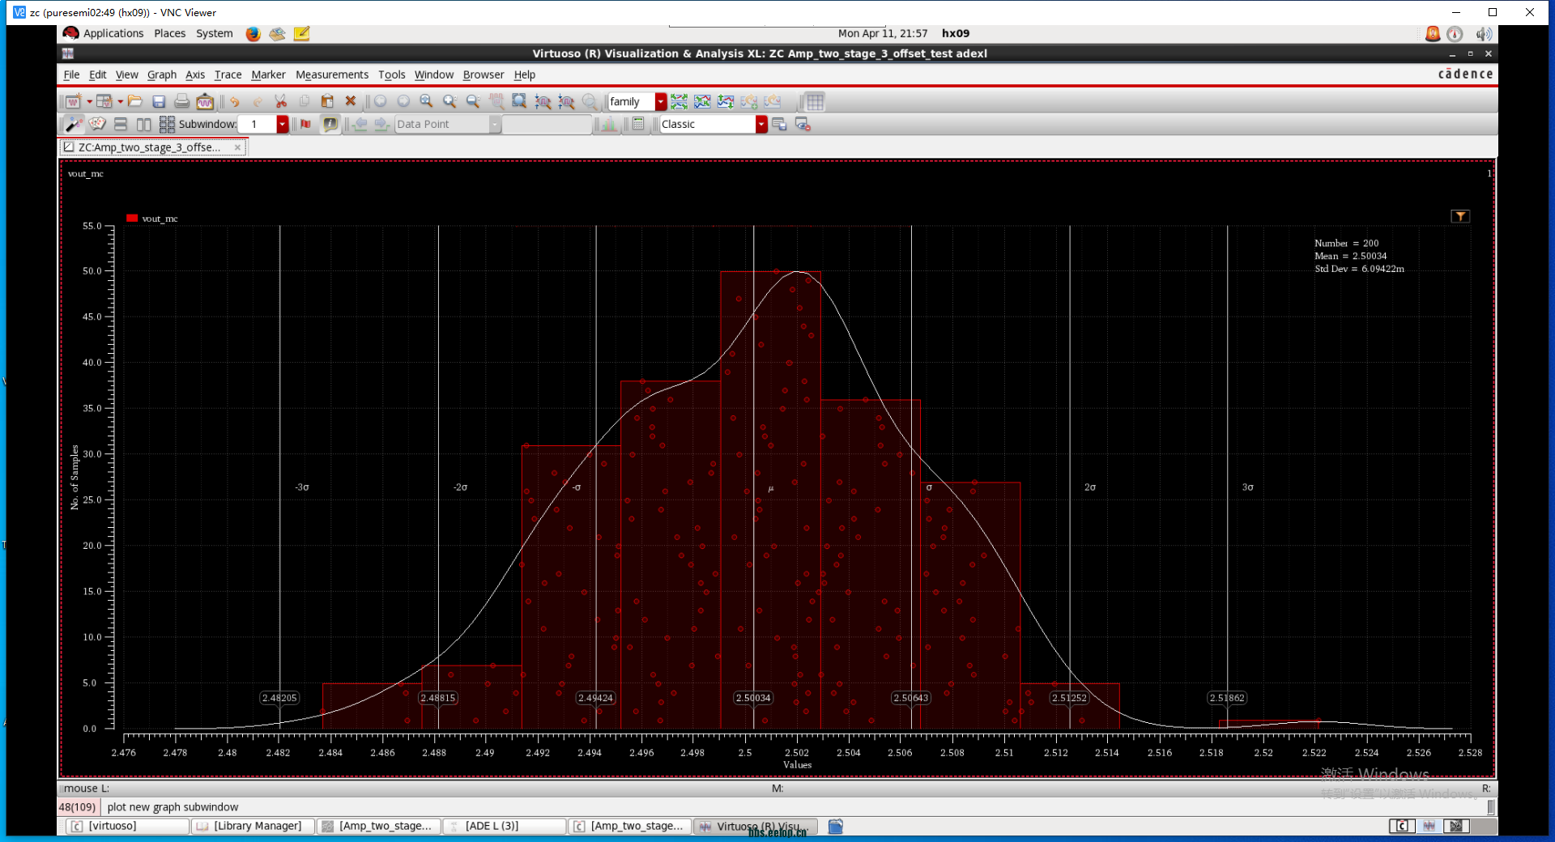1555x842 pixels.
Task: Click the red flag marker icon
Action: pyautogui.click(x=305, y=124)
